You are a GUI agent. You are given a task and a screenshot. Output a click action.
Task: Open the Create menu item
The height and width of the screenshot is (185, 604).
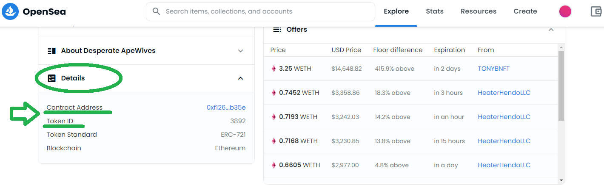(x=525, y=11)
